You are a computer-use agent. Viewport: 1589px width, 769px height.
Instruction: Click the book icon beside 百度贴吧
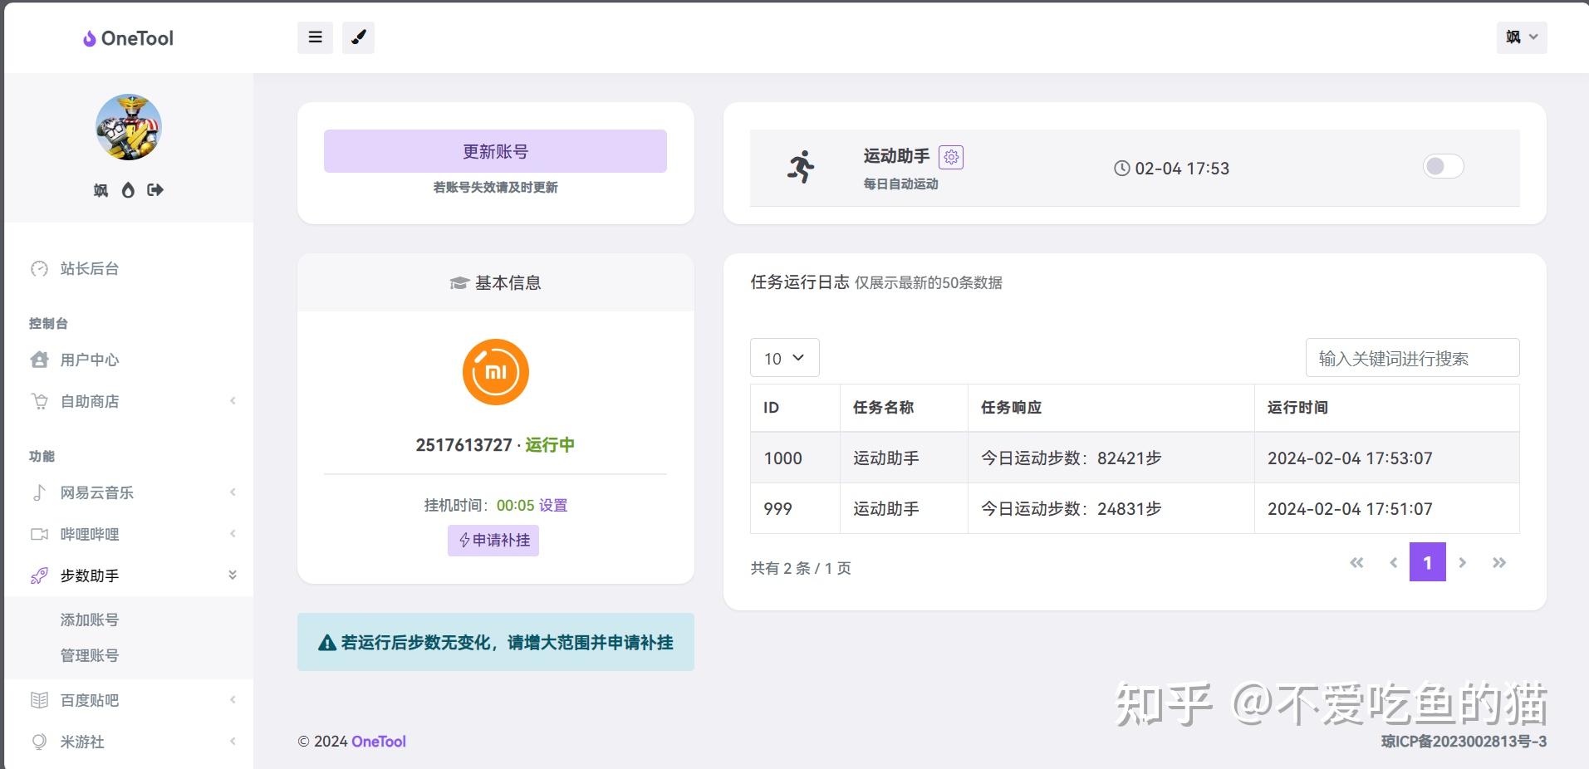39,700
